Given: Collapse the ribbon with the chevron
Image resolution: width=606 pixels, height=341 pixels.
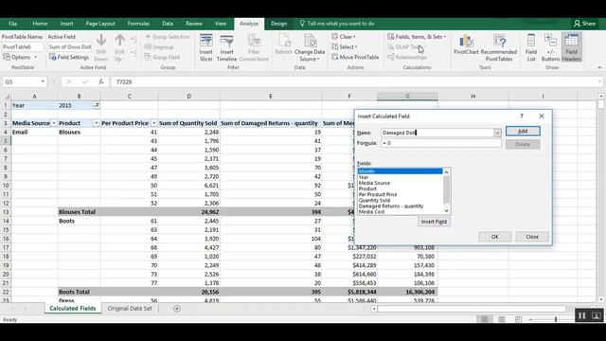Looking at the screenshot, I should [599, 67].
